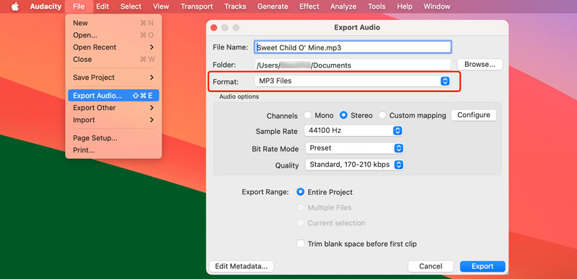Screen dimensions: 577x279
Task: Select Export Audio... menu entry
Action: [113, 96]
